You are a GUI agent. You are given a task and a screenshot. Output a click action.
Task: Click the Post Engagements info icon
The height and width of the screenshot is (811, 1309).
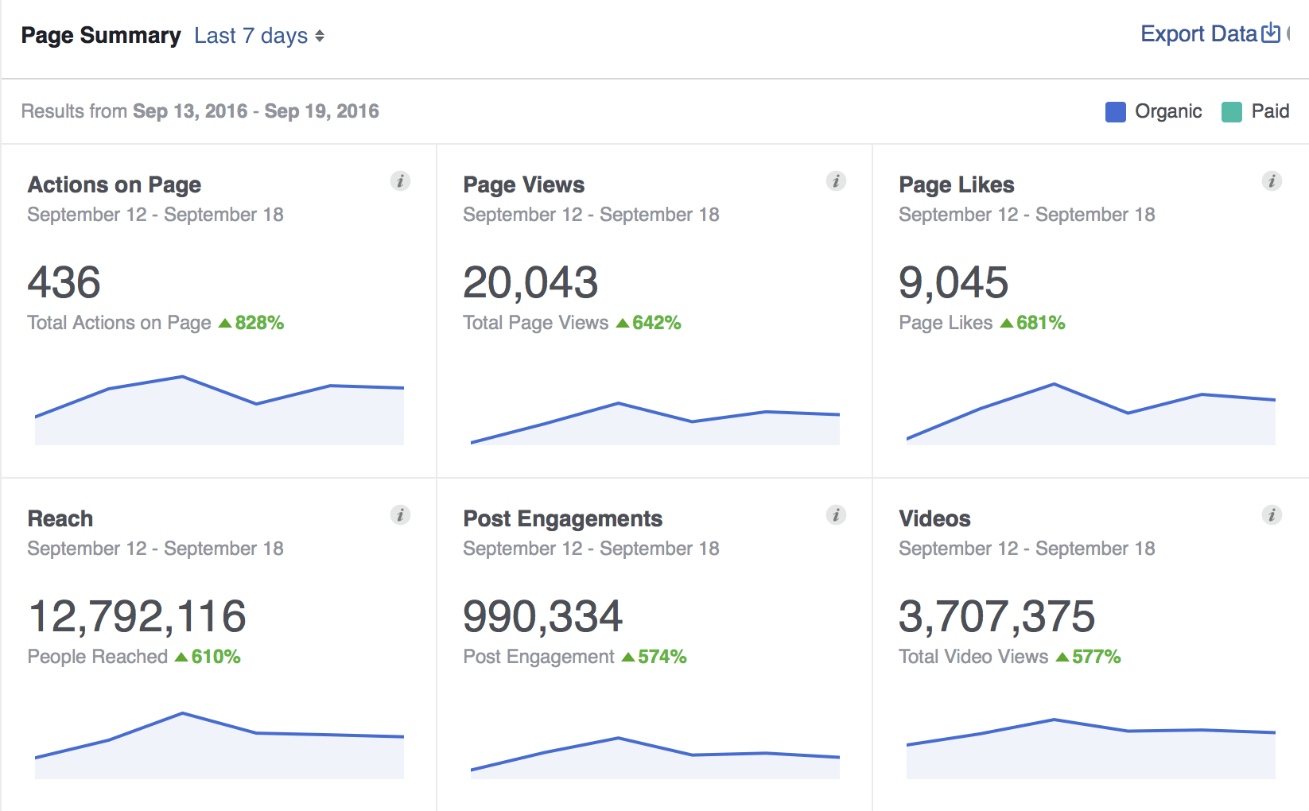click(836, 515)
